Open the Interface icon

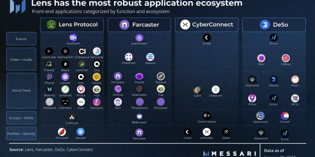click(x=65, y=102)
